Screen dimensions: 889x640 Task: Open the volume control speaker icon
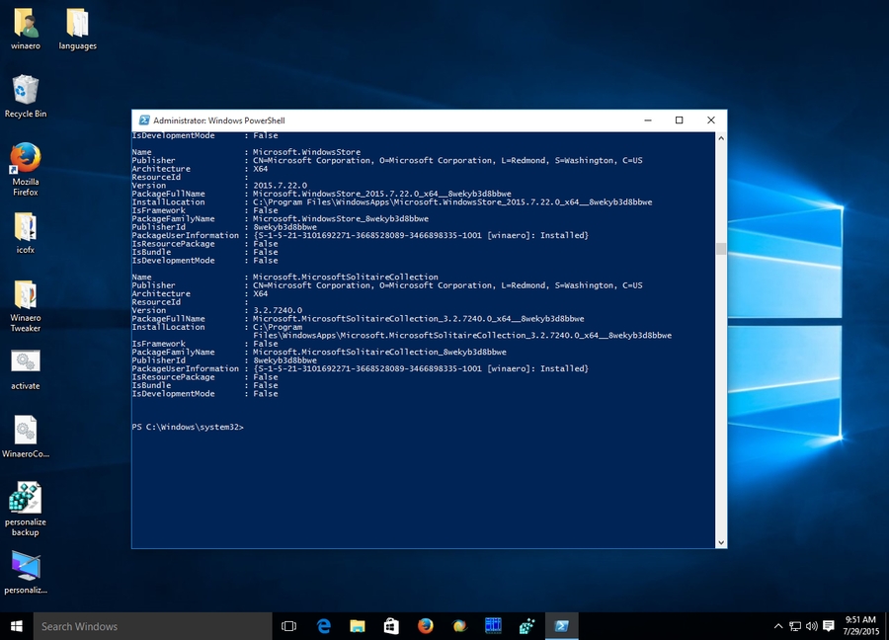click(812, 626)
